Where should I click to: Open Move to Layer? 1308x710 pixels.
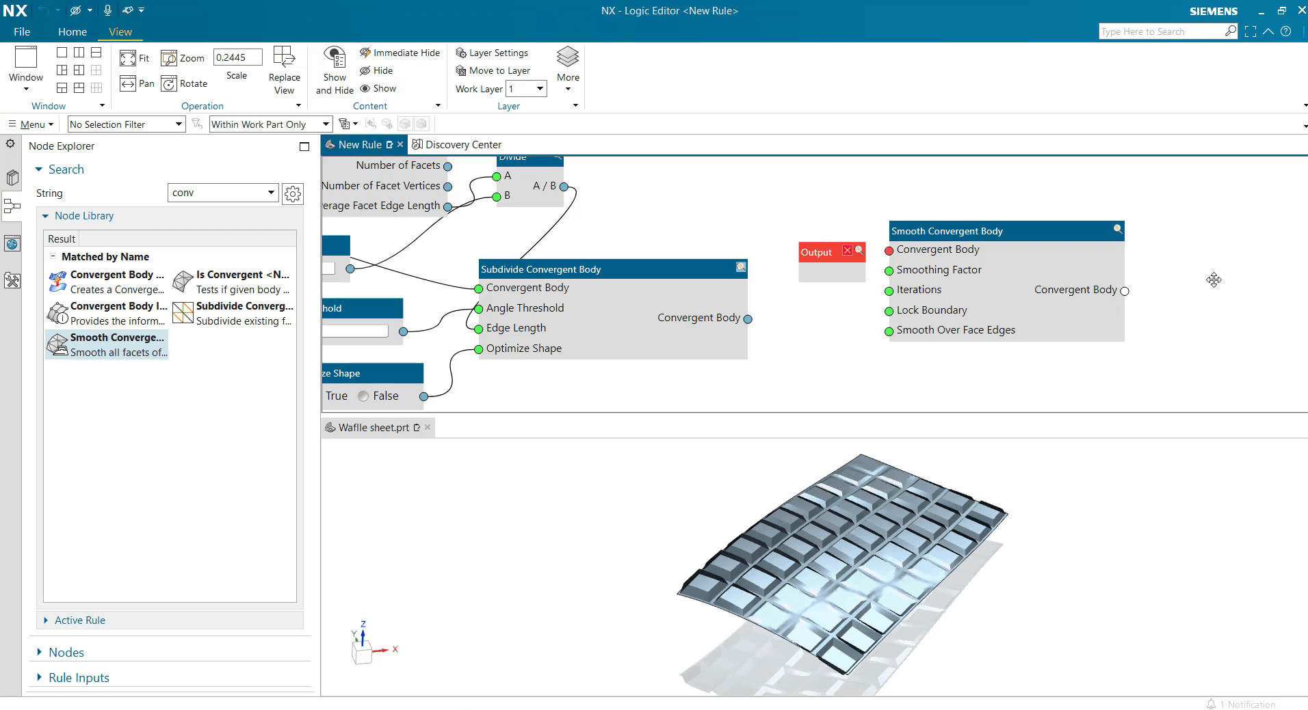click(494, 70)
